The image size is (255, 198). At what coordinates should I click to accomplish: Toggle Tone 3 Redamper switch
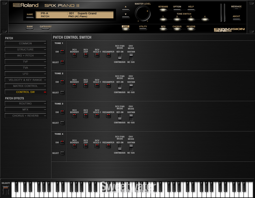coord(108,116)
